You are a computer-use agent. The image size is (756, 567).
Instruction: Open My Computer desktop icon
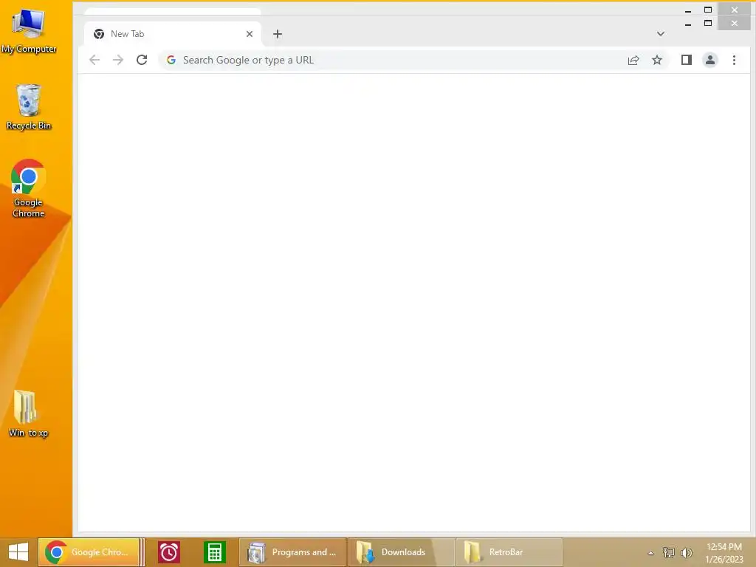[x=29, y=30]
